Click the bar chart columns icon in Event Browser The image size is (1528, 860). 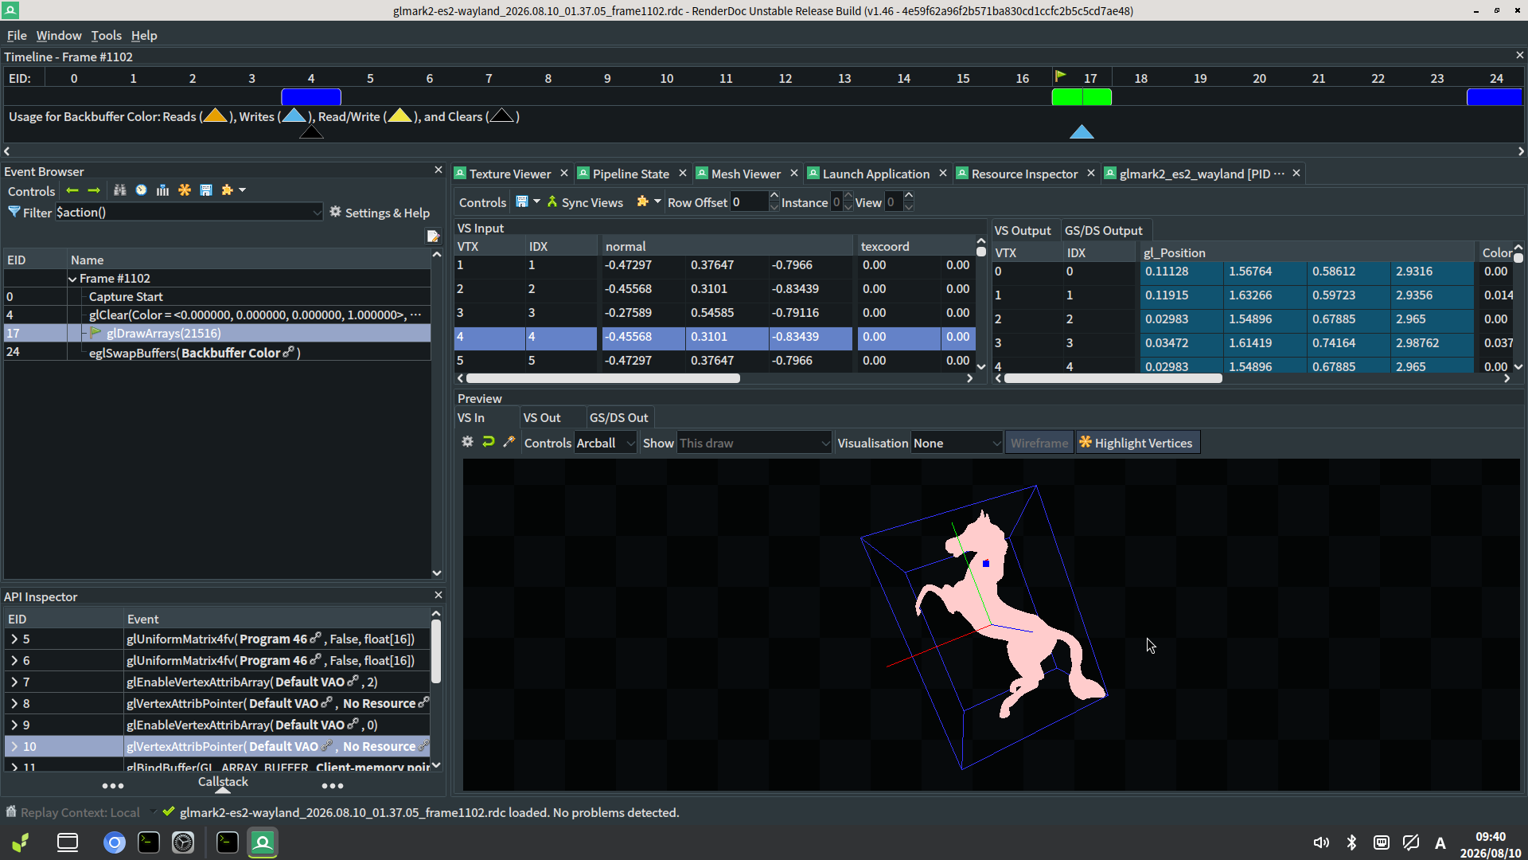(x=163, y=190)
